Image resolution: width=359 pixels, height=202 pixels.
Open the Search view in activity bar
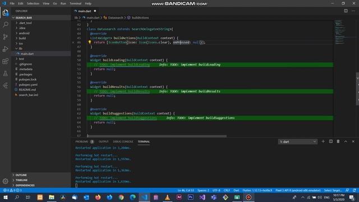click(x=6, y=25)
